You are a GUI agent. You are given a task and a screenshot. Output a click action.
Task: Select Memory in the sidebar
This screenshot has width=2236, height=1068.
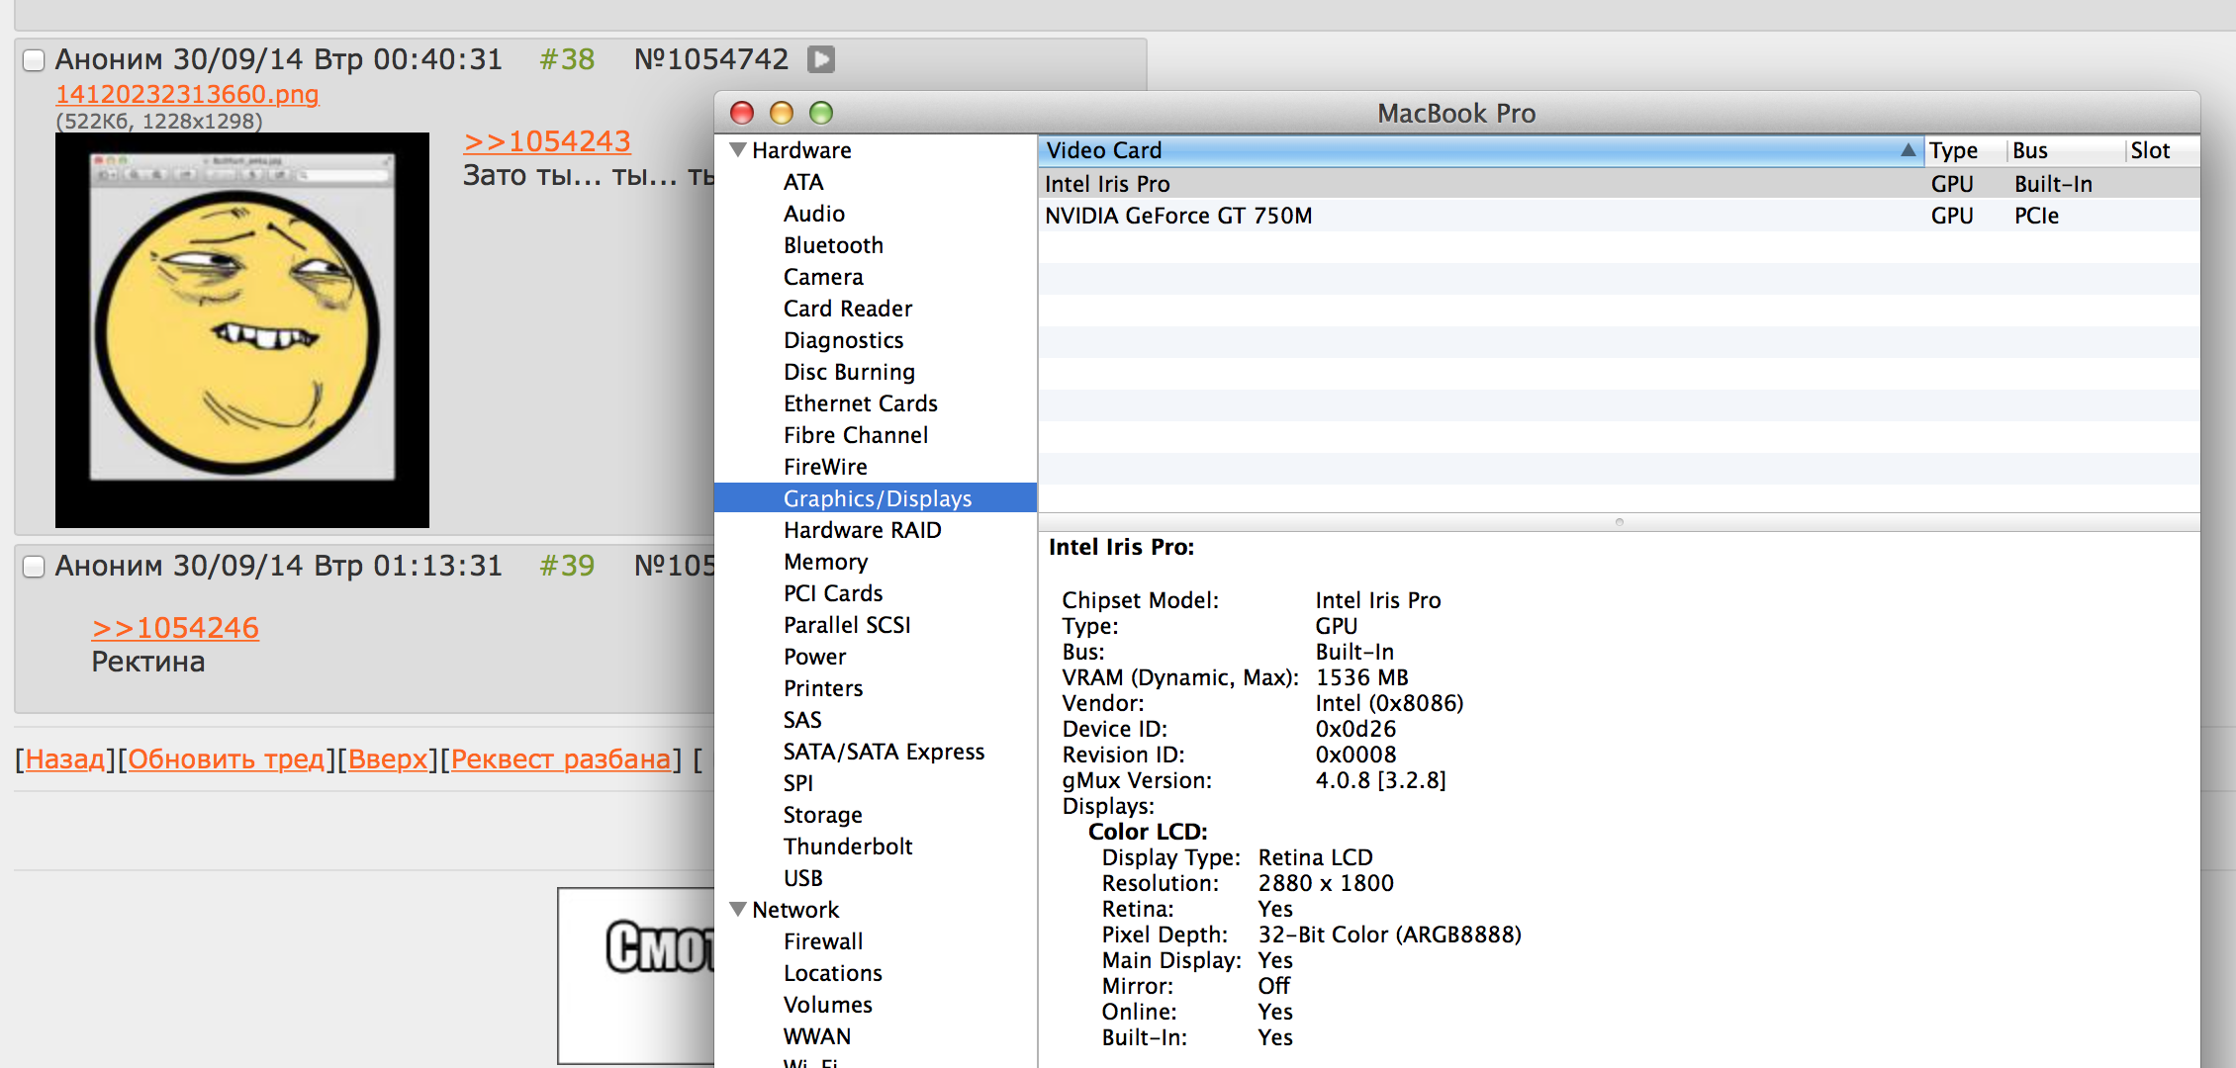826,562
